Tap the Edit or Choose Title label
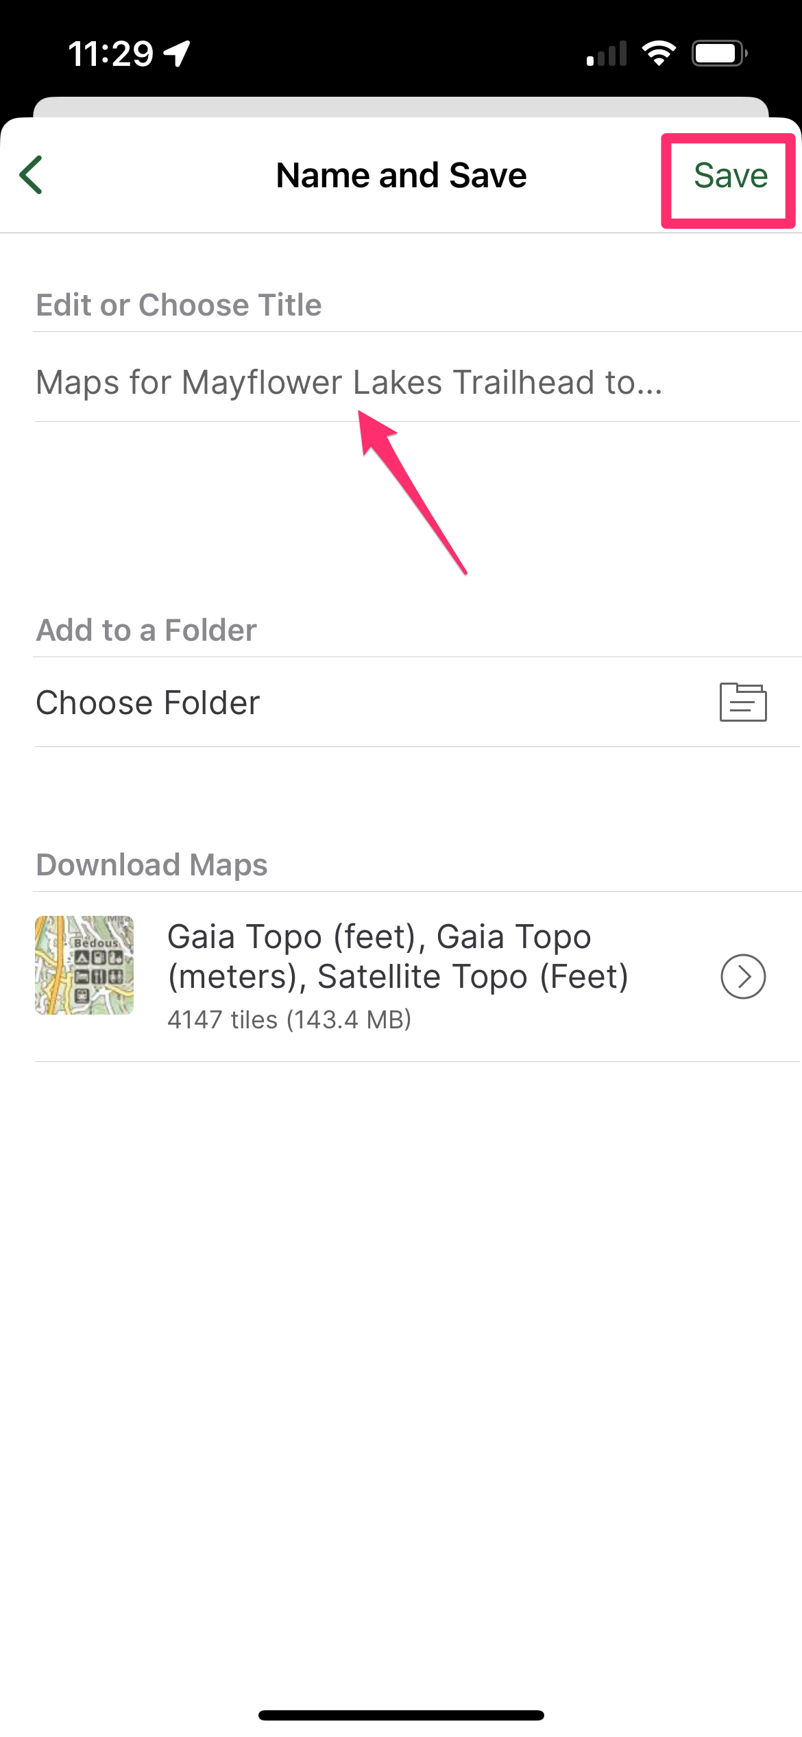802x1737 pixels. click(178, 305)
